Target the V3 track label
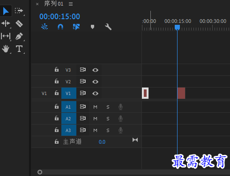The width and height of the screenshot is (230, 176). [x=68, y=70]
